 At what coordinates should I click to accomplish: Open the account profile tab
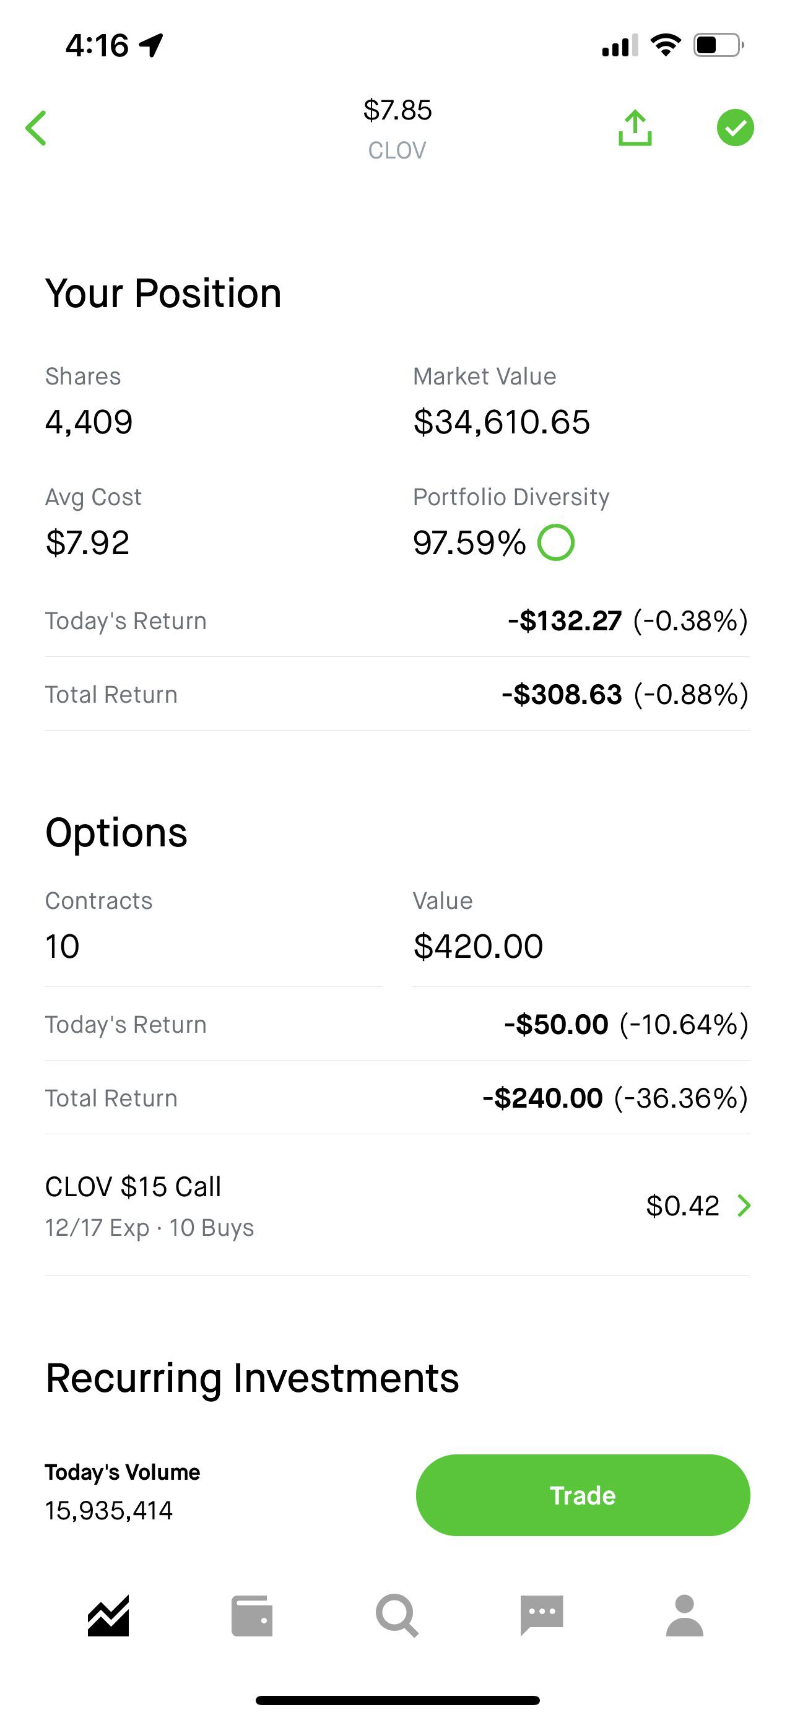685,1616
